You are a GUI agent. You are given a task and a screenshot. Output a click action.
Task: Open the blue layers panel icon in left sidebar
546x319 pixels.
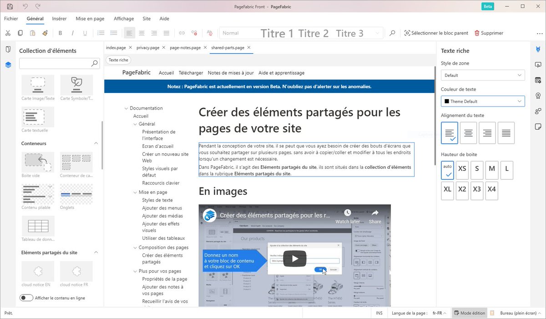(x=8, y=65)
